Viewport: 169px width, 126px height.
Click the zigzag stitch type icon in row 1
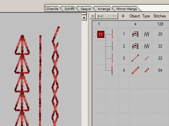tap(146, 34)
